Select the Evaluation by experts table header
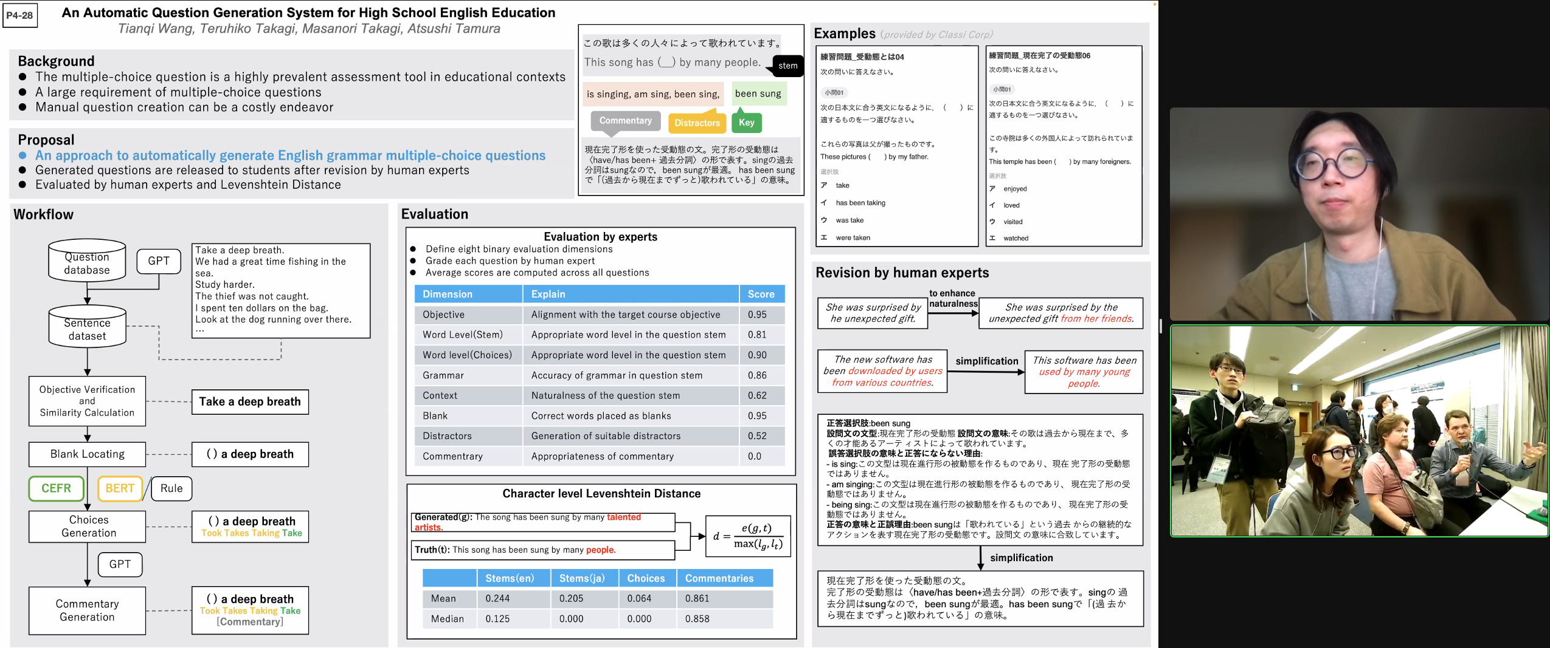This screenshot has width=1550, height=648. 601,236
